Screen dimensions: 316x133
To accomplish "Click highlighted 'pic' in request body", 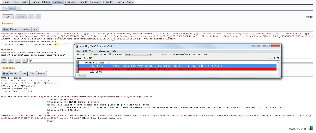I will 57,44.
